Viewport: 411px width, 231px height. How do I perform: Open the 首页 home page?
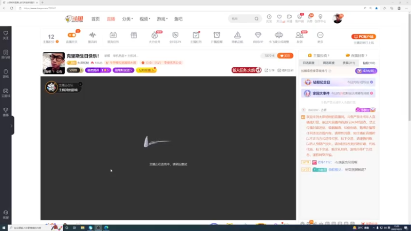(x=96, y=19)
